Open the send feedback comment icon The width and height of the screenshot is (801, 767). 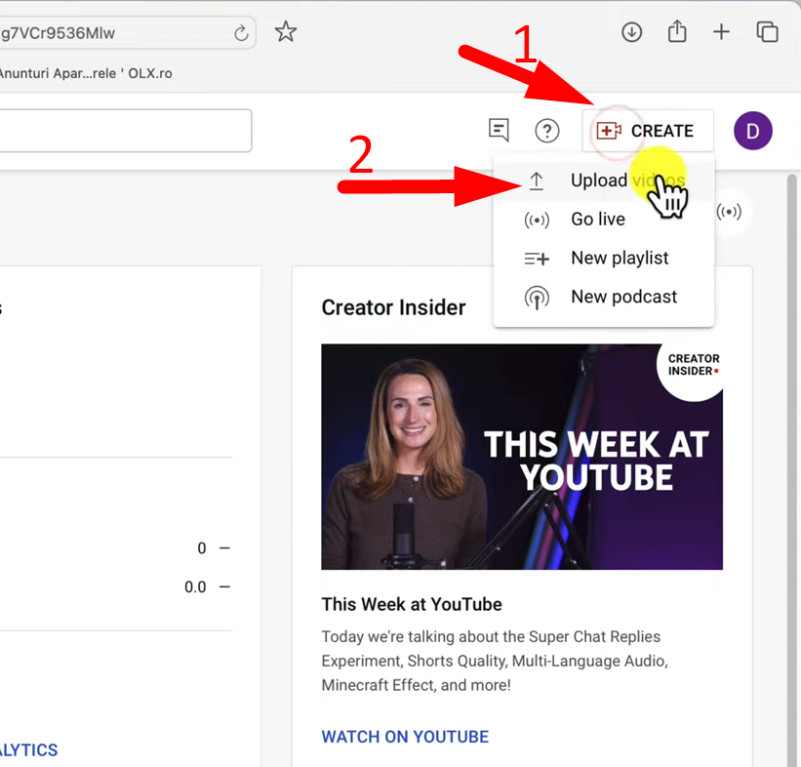499,131
